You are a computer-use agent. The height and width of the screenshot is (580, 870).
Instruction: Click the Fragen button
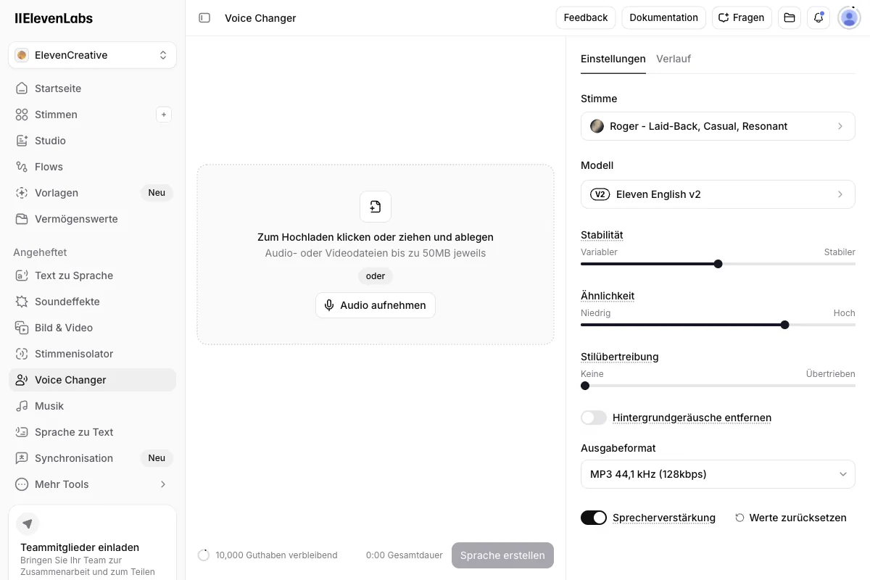tap(742, 17)
